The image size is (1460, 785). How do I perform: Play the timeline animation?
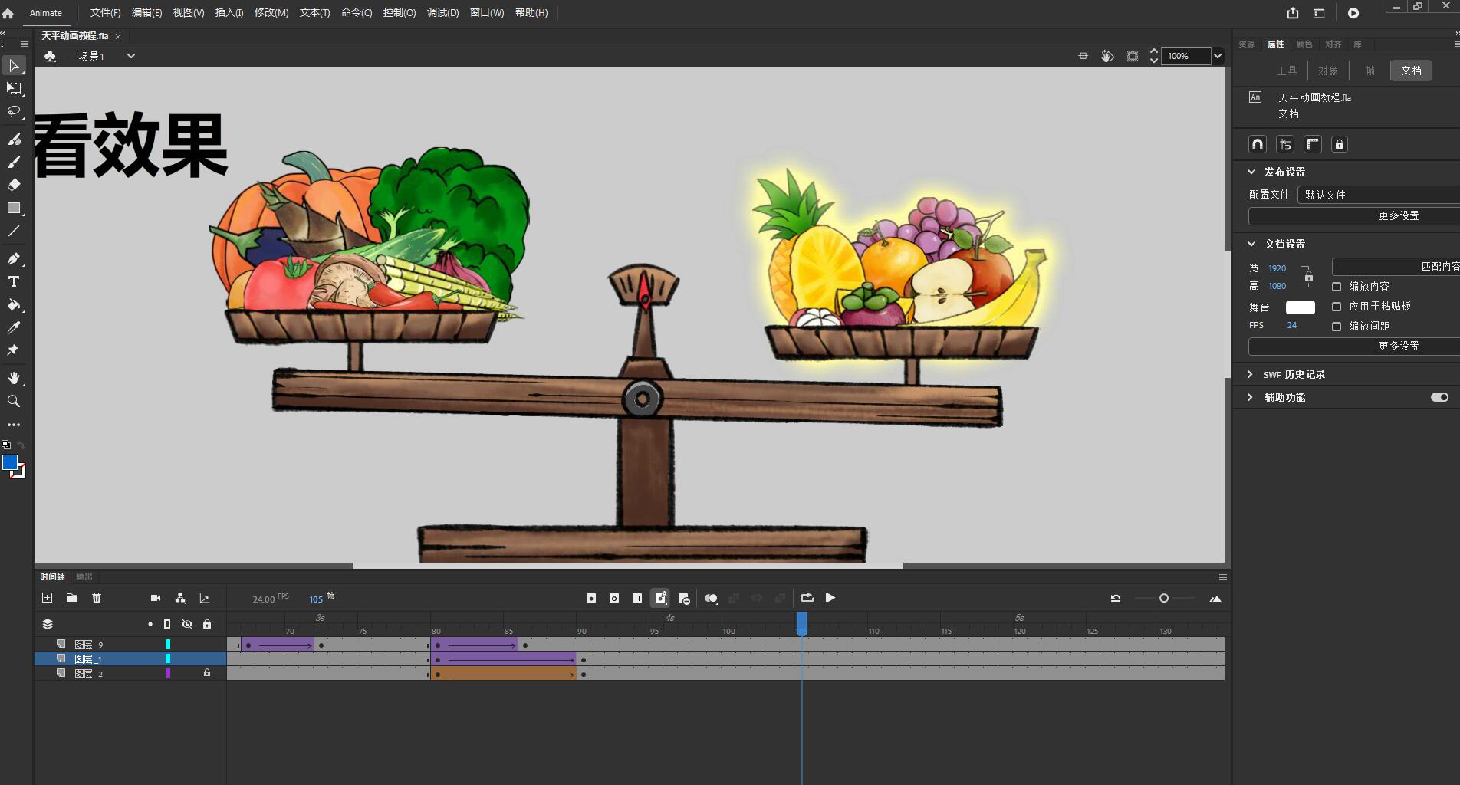click(830, 598)
